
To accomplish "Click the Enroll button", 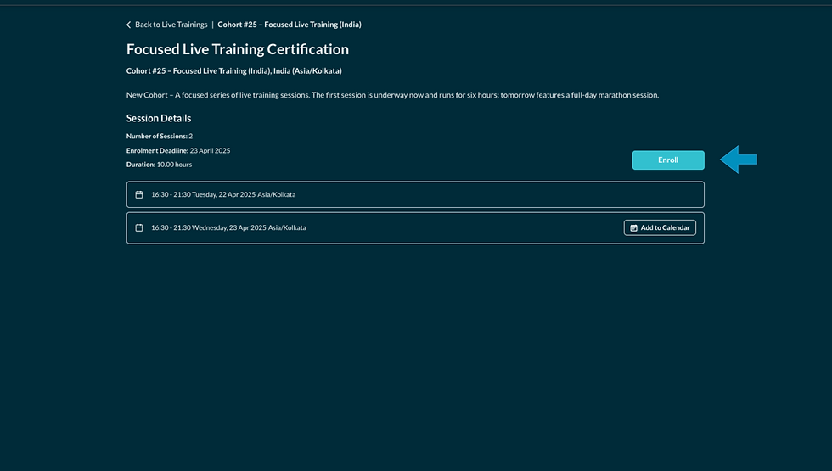I will [x=668, y=160].
